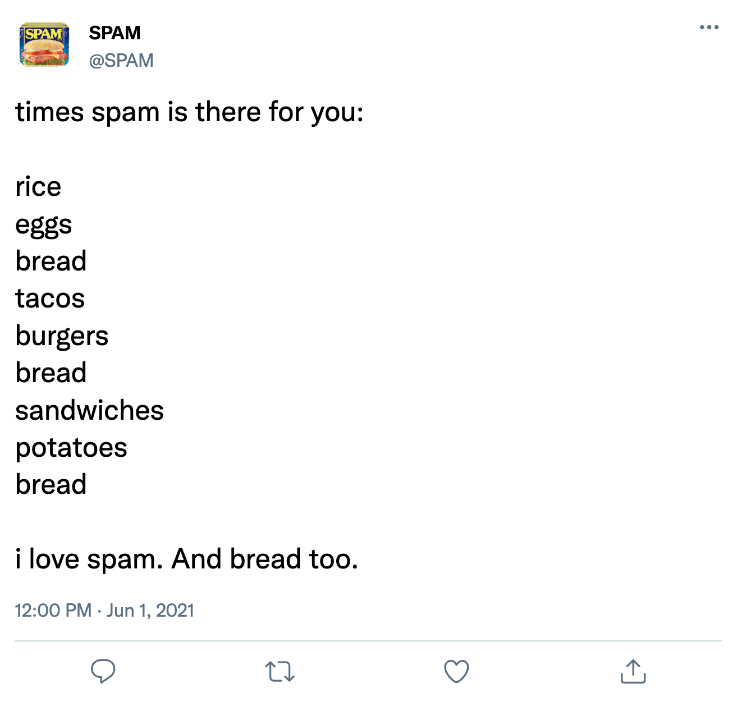This screenshot has width=737, height=716.
Task: Visit the @SPAM handle link
Action: coord(121,60)
